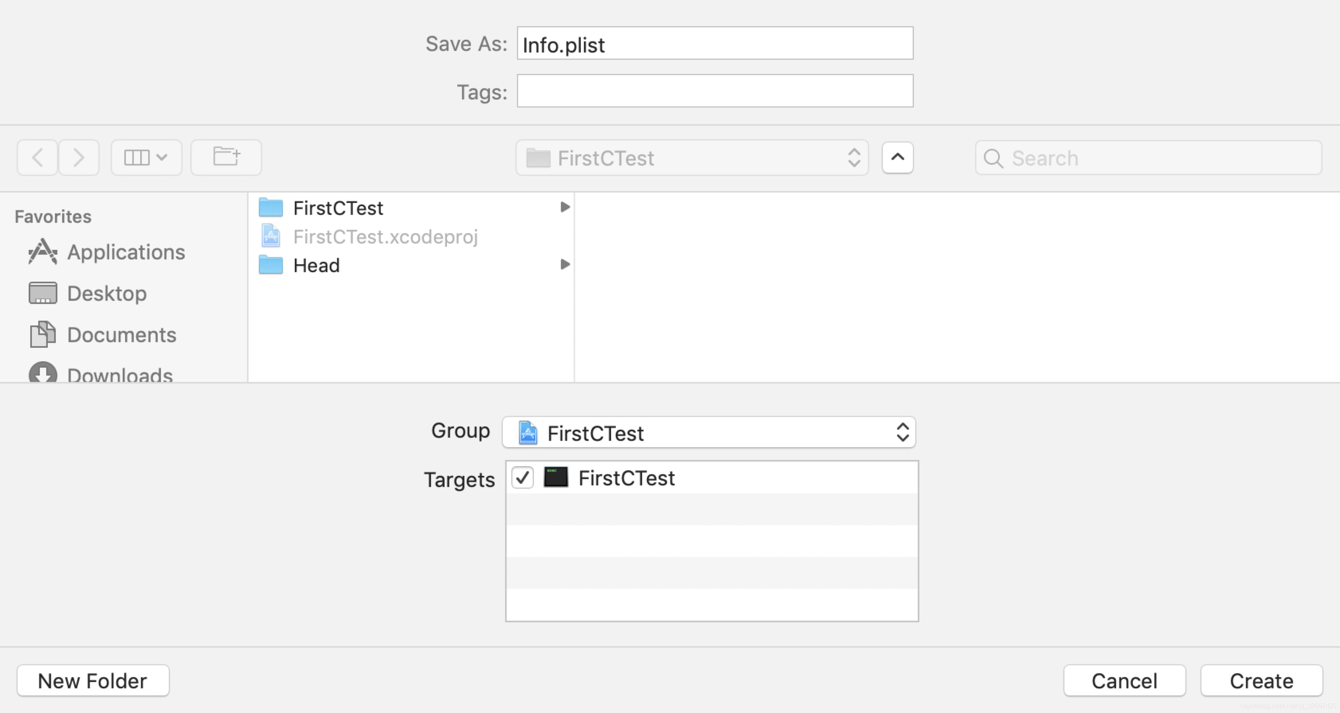Go to Desktop in the sidebar
Viewport: 1340px width, 713px height.
pyautogui.click(x=107, y=294)
